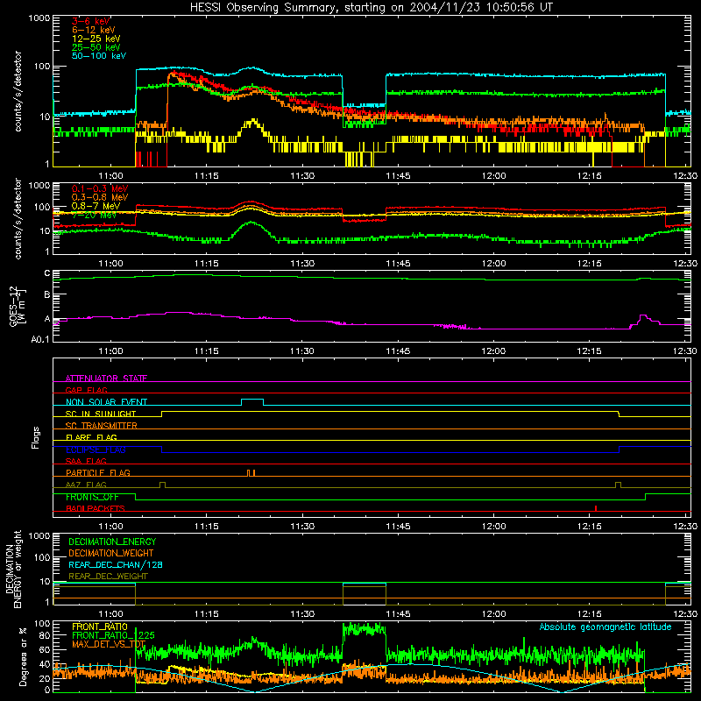Click the Absolute geomagnetic latitude label

pos(605,627)
